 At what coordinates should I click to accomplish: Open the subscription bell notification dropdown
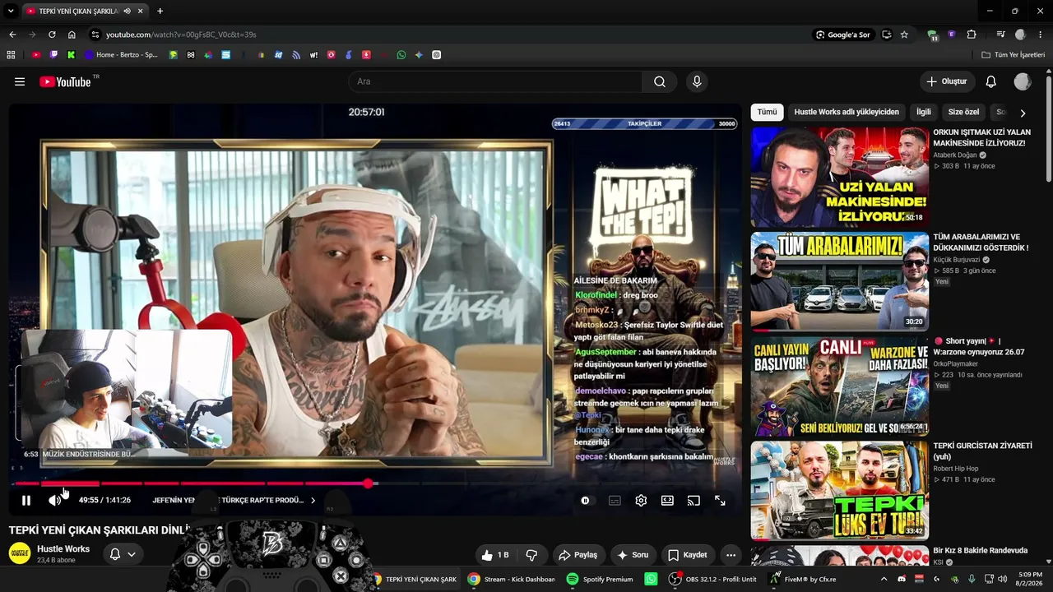click(123, 554)
